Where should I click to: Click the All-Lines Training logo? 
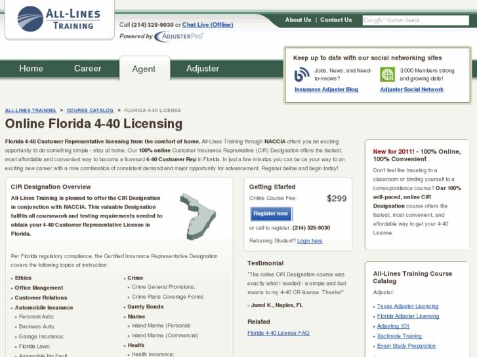pyautogui.click(x=59, y=19)
